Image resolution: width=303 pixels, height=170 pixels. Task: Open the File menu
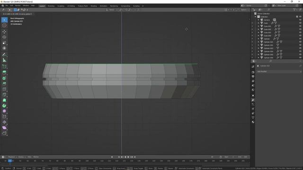(7, 6)
